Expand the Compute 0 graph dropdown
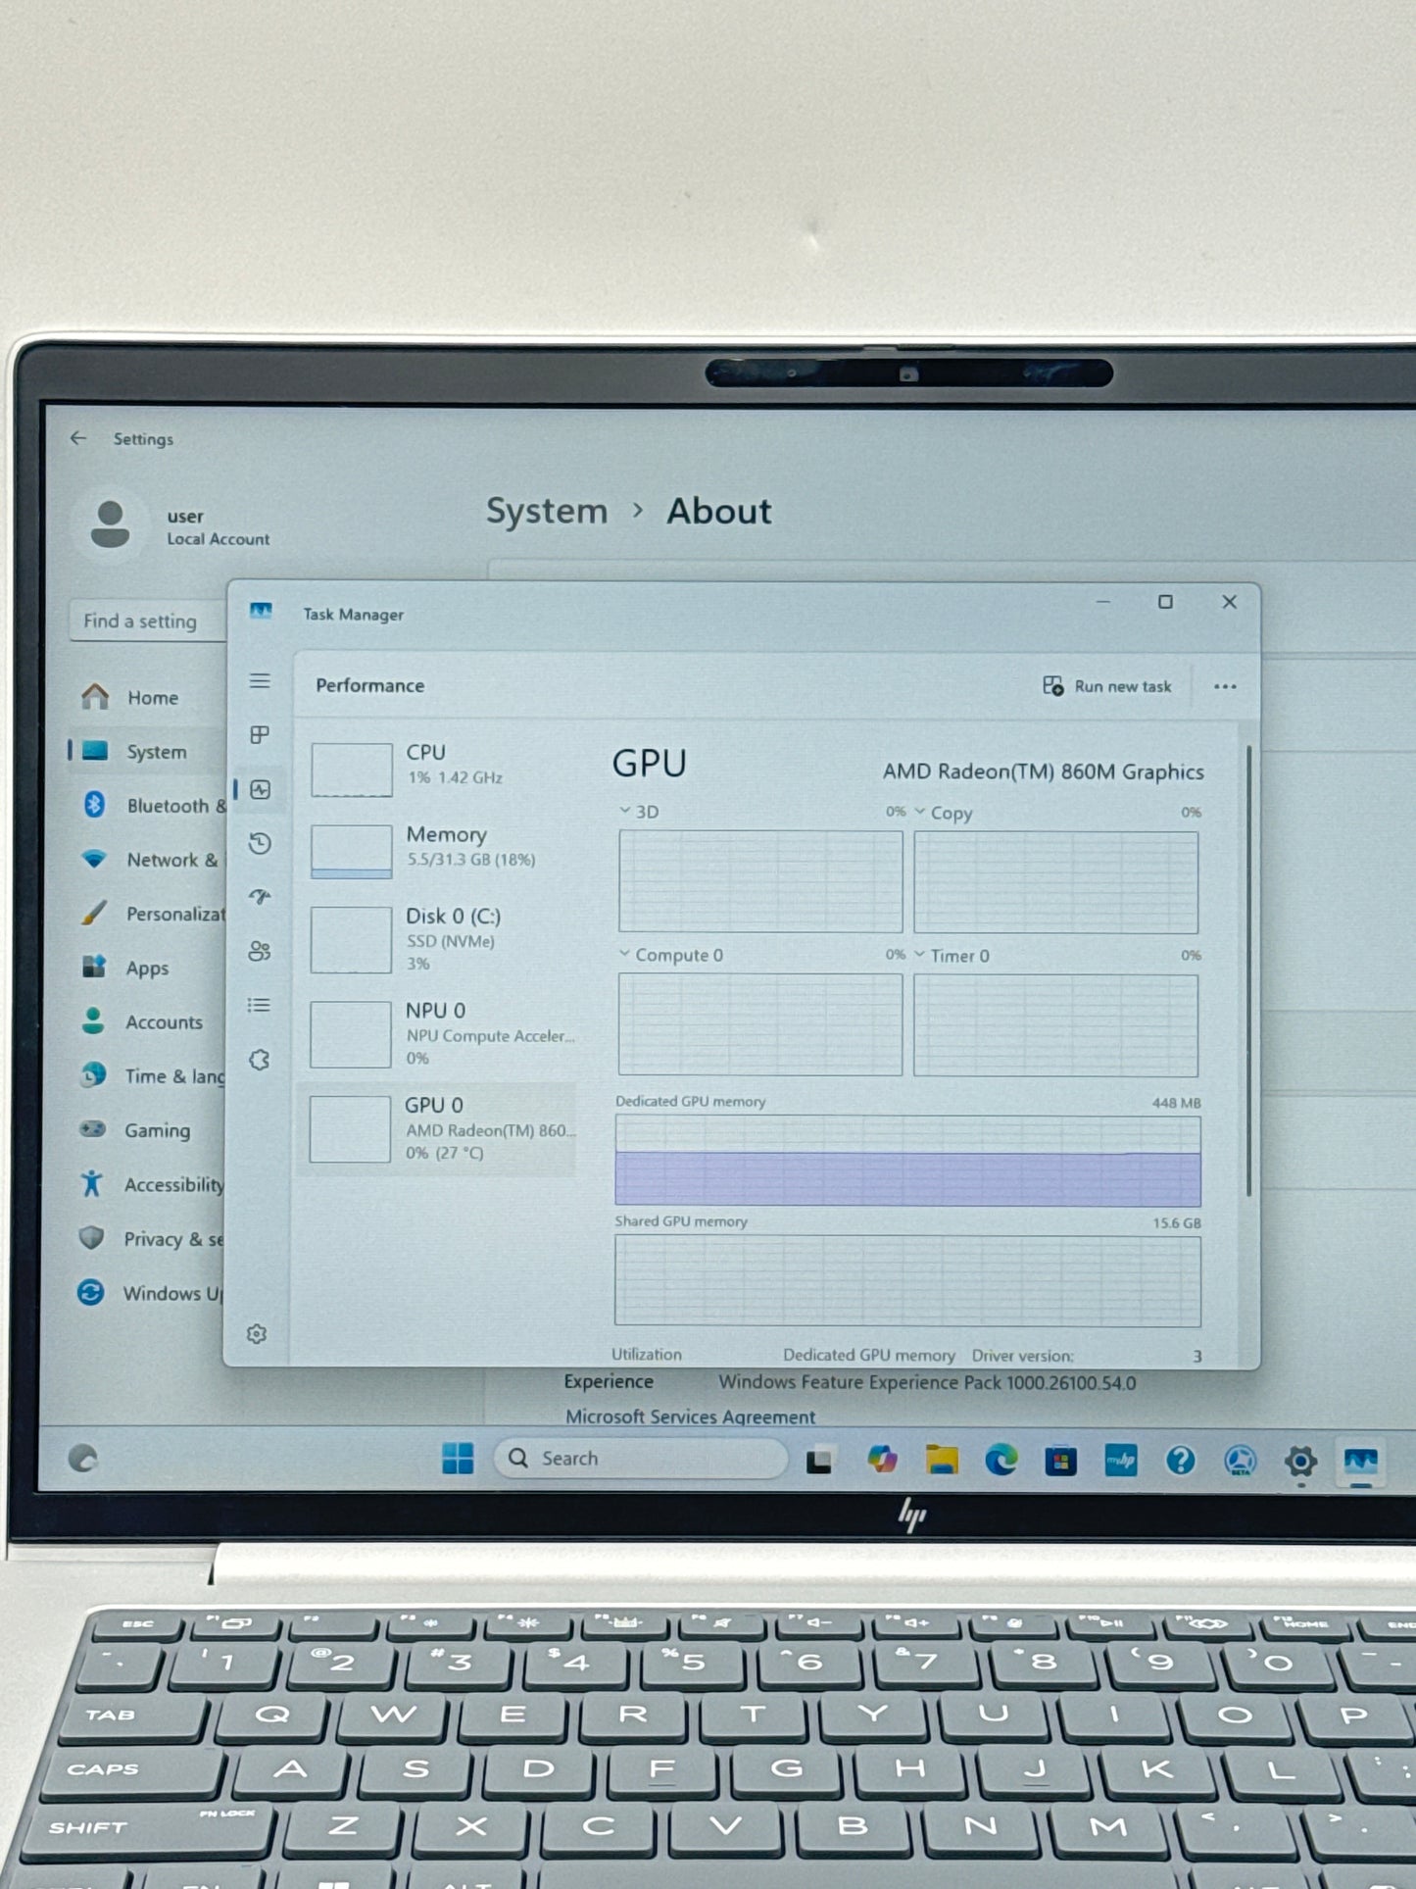This screenshot has width=1416, height=1889. (x=624, y=954)
